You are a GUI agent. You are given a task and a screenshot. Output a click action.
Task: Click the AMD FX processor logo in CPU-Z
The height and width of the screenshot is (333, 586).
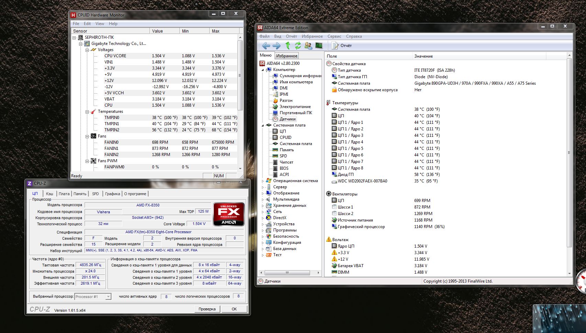[229, 214]
